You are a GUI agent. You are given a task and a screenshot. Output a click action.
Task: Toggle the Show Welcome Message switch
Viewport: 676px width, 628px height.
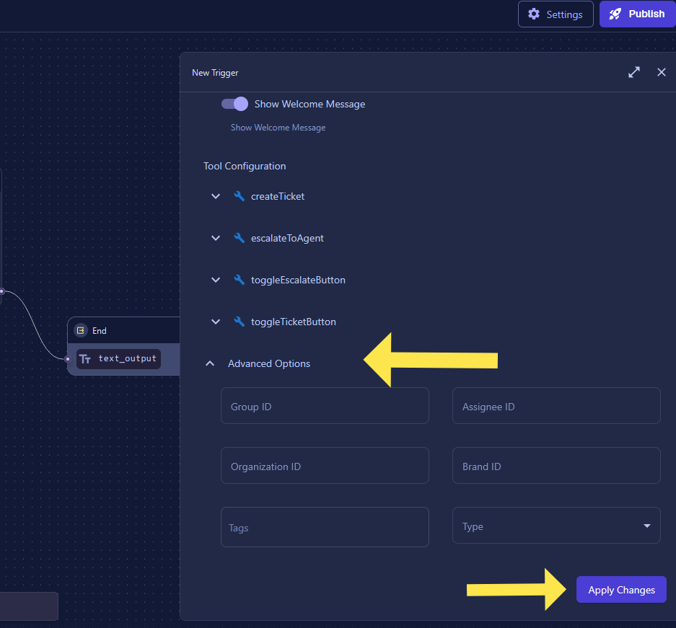point(234,104)
